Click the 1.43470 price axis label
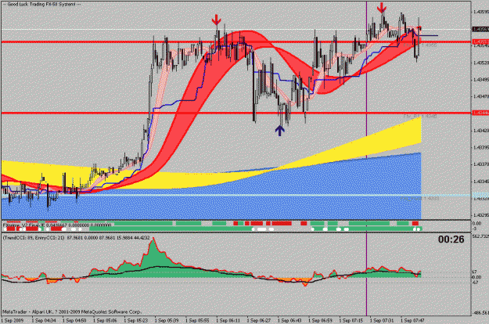489x324 pixels. 481,97
